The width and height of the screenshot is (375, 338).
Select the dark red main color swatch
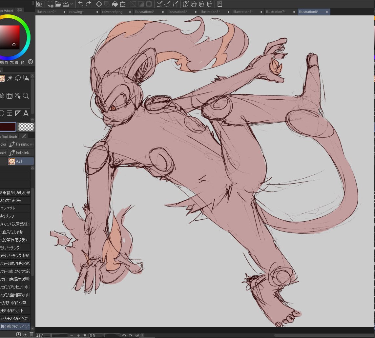(8, 127)
